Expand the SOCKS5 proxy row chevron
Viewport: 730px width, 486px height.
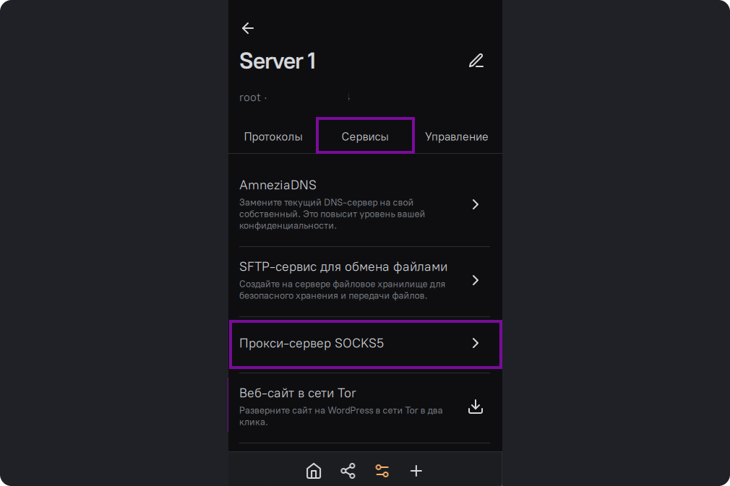pos(475,344)
